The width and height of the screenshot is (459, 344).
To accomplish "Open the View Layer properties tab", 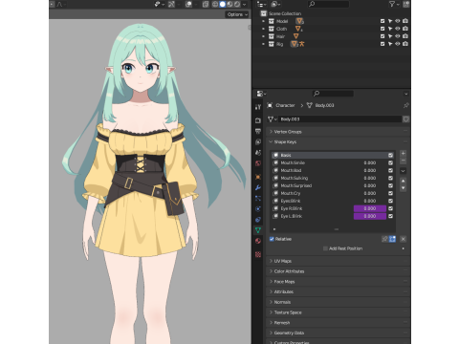I will pyautogui.click(x=258, y=141).
